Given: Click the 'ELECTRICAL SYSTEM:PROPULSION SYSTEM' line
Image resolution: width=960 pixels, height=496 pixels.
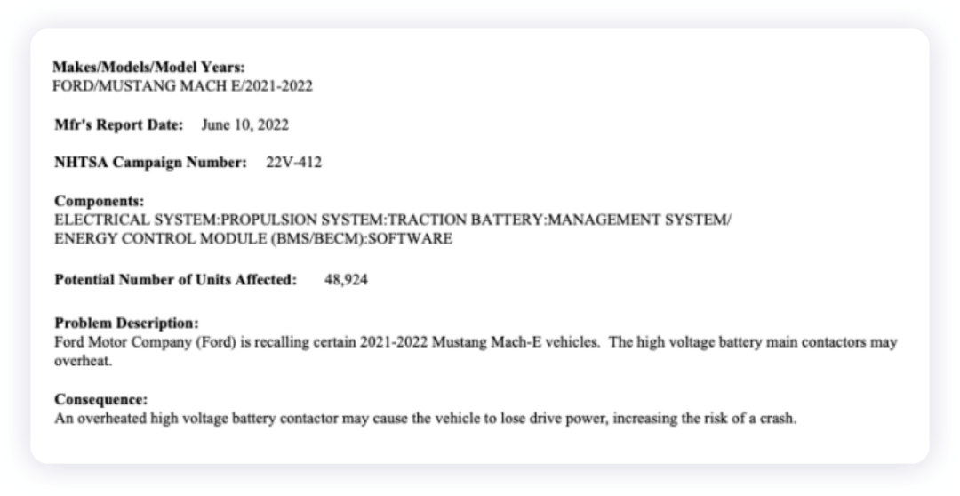Looking at the screenshot, I should pyautogui.click(x=393, y=220).
